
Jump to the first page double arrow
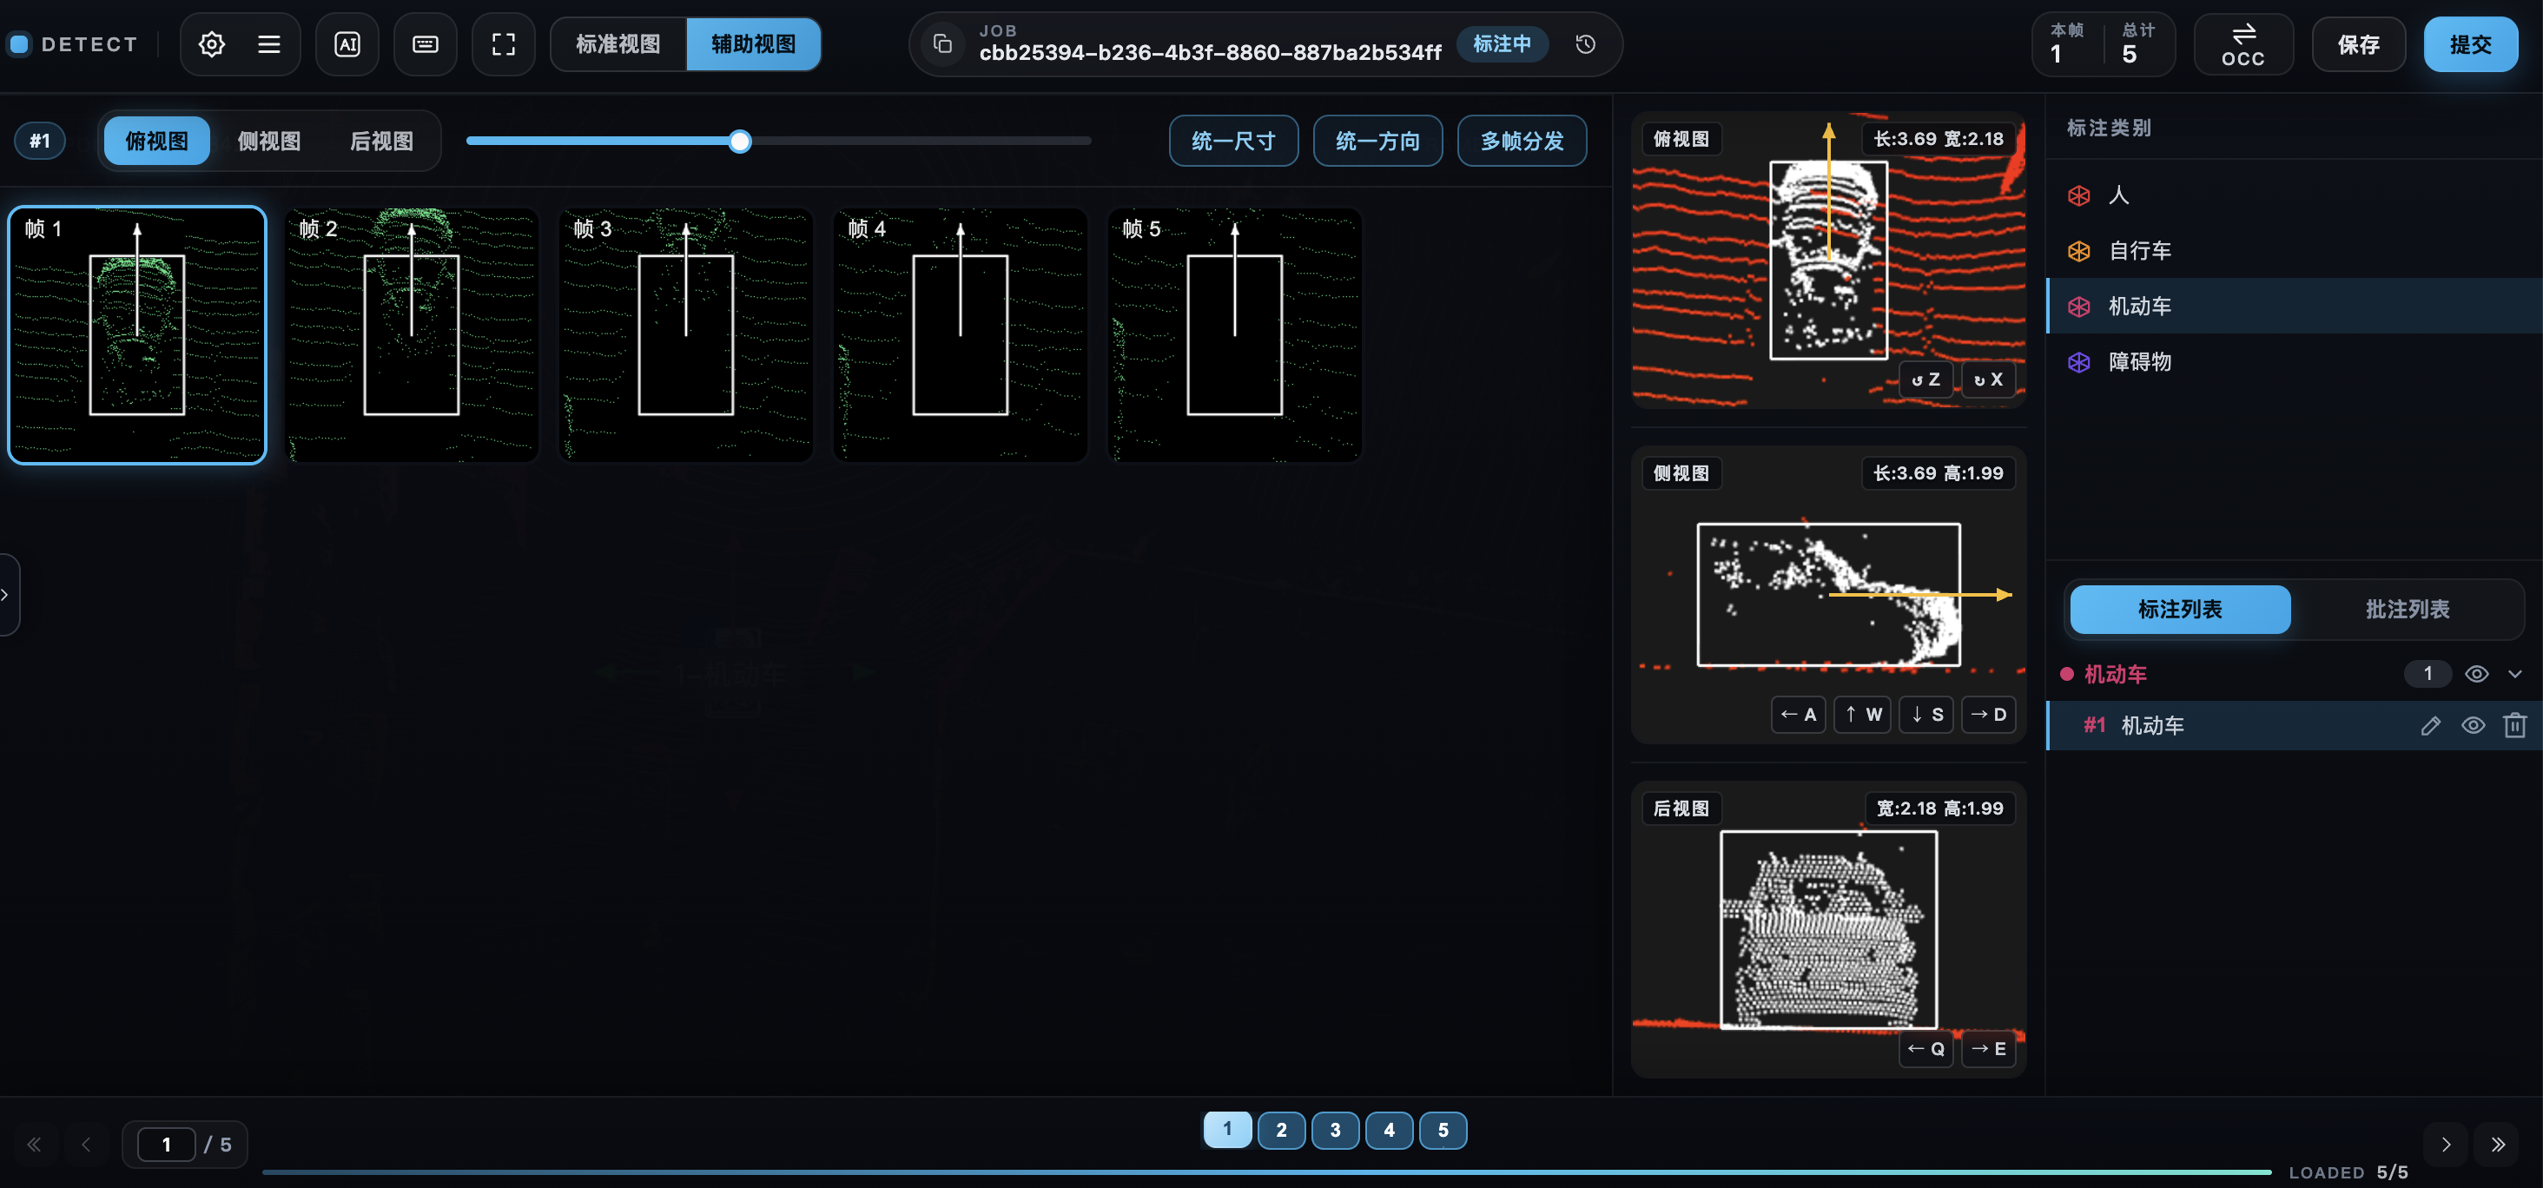pyautogui.click(x=35, y=1145)
